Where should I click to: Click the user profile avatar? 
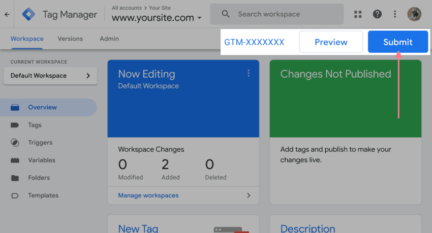[x=414, y=14]
